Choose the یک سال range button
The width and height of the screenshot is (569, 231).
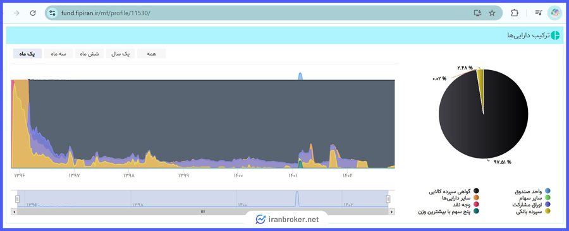tap(121, 54)
